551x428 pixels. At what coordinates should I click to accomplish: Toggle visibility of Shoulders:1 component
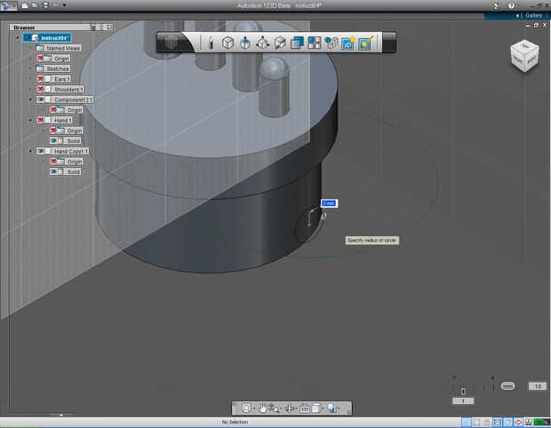[41, 89]
